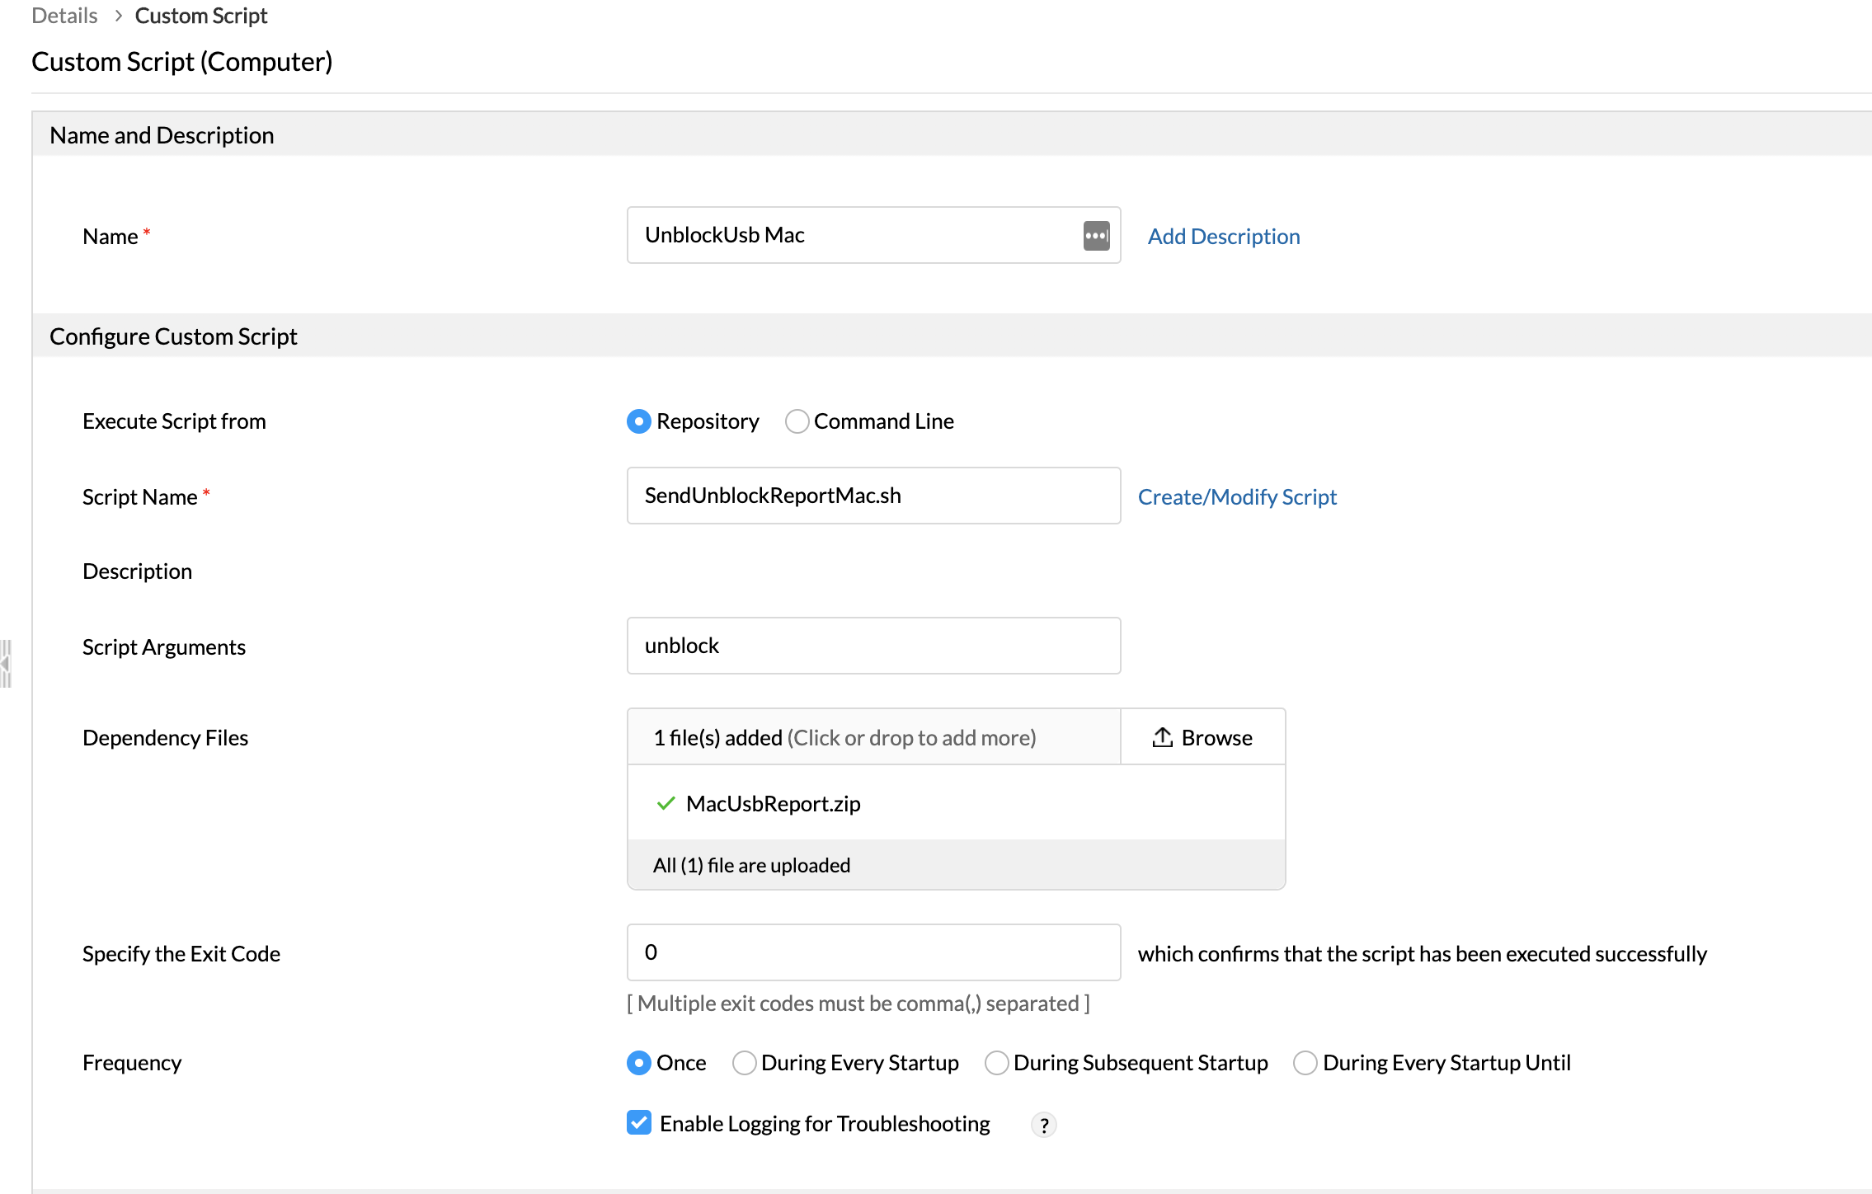Toggle Enable Logging for Troubleshooting checkbox
This screenshot has height=1194, width=1872.
pos(639,1123)
